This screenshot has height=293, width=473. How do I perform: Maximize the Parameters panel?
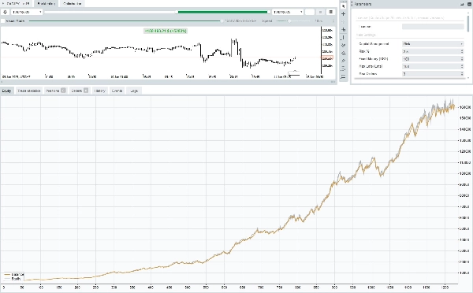coord(468,4)
